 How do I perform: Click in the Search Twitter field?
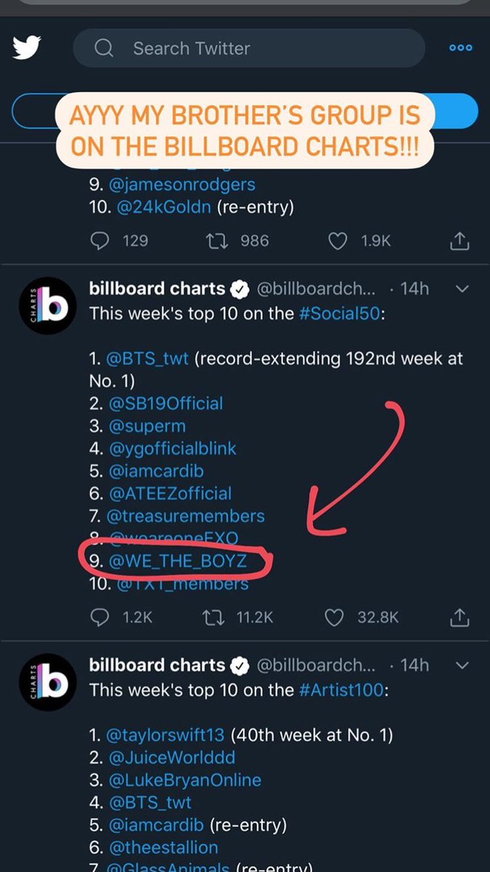[x=248, y=49]
